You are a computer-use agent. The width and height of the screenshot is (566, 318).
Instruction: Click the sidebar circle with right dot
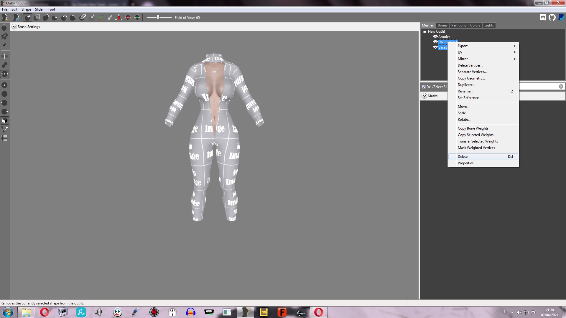click(5, 112)
